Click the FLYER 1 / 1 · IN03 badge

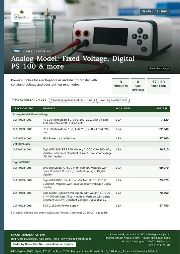[x=155, y=11]
